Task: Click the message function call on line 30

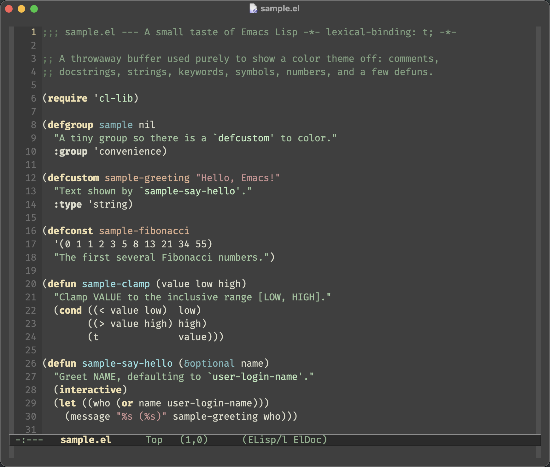Action: [91, 417]
